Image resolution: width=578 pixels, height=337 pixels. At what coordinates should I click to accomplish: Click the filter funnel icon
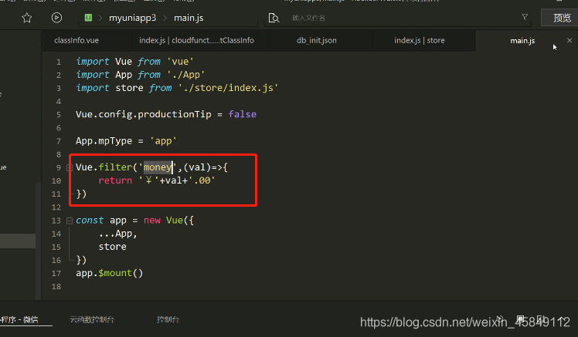coord(525,17)
